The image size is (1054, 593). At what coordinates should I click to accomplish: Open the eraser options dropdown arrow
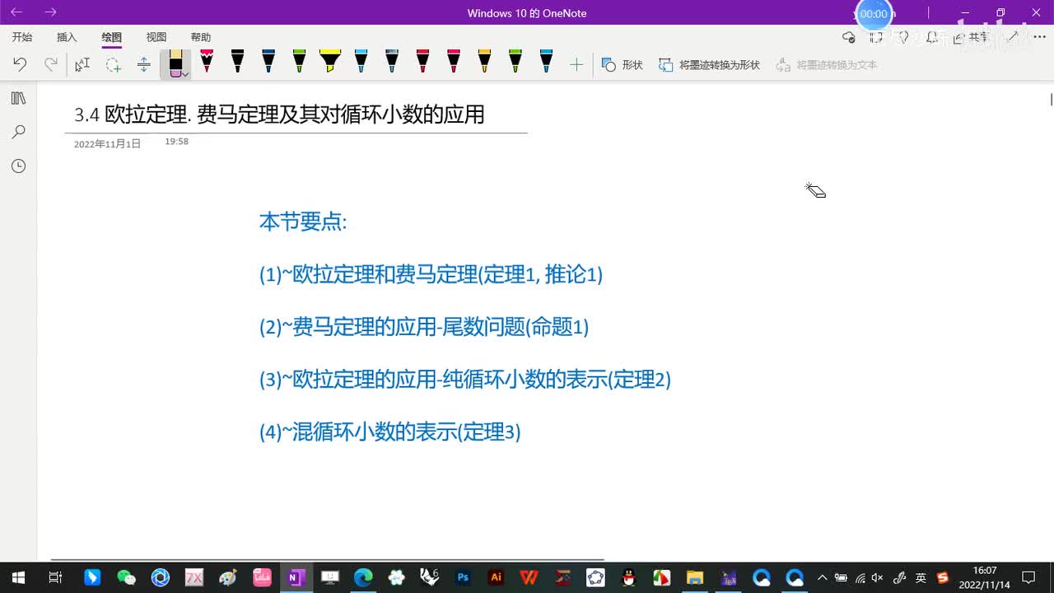[186, 74]
